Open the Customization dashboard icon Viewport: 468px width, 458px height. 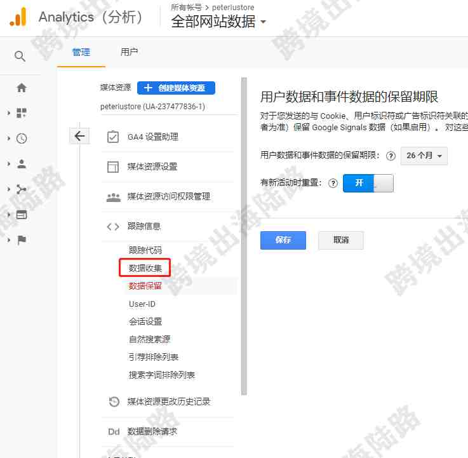point(22,113)
